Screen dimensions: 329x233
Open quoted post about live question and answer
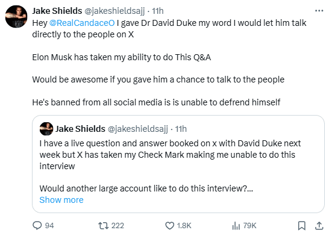tap(178, 164)
